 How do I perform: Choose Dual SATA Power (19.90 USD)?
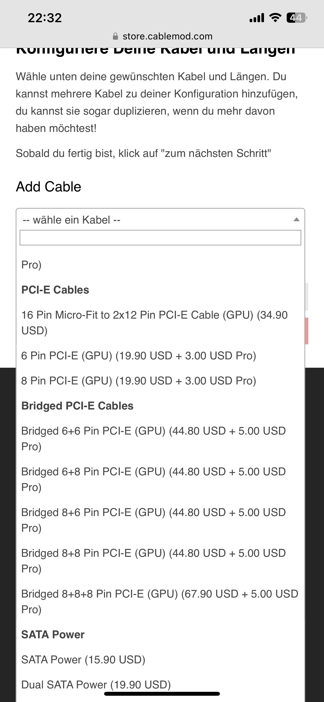96,684
